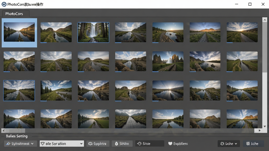Click the horizontal scrollbar left arrow
This screenshot has height=151, width=269.
[x=4, y=131]
